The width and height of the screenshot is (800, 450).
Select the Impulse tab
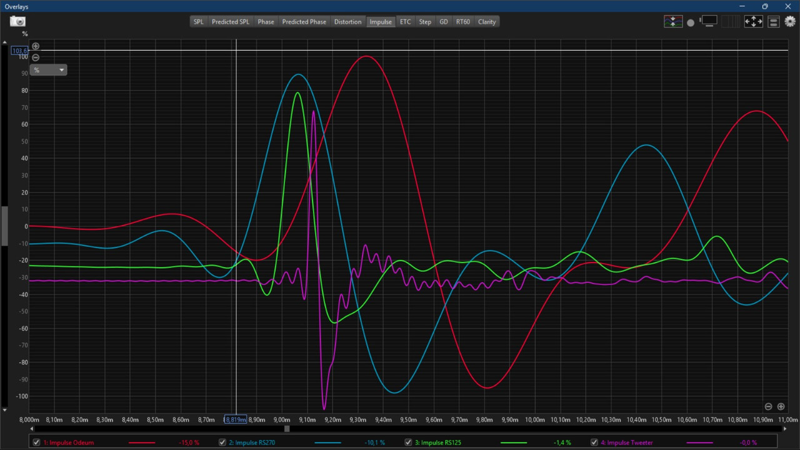381,22
